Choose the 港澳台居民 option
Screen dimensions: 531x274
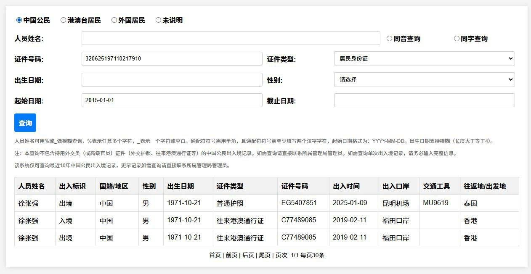point(64,20)
